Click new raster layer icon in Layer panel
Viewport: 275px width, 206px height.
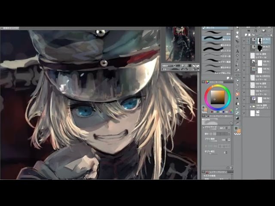coord(246,35)
